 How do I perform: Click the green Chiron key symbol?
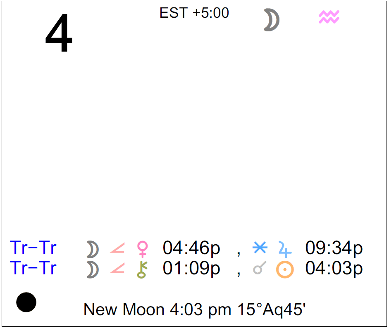(142, 269)
